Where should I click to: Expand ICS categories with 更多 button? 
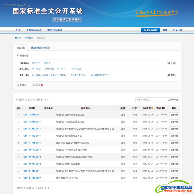pos(172,75)
